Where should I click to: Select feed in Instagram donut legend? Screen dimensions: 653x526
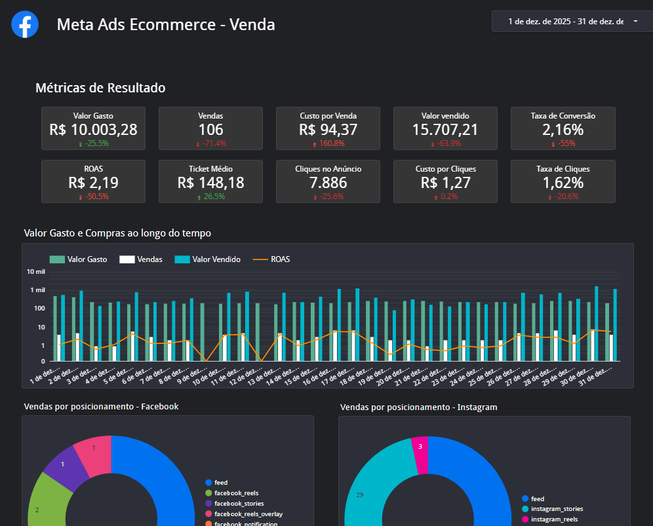point(533,498)
